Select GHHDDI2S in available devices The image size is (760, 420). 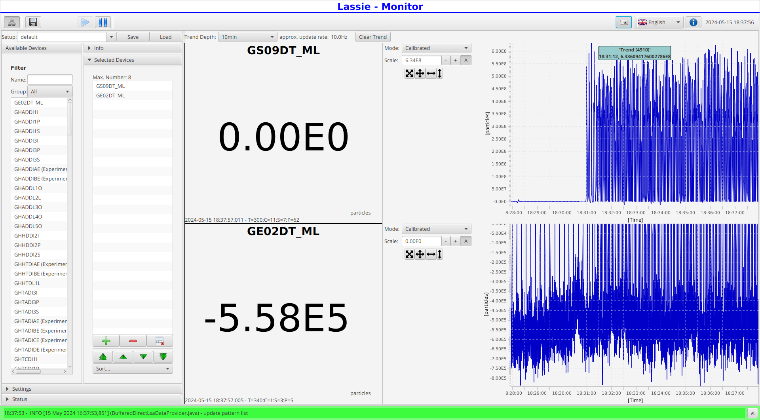coord(39,255)
